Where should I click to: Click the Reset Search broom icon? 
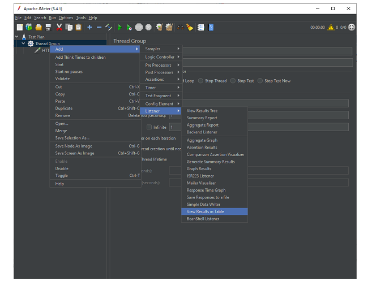190,27
